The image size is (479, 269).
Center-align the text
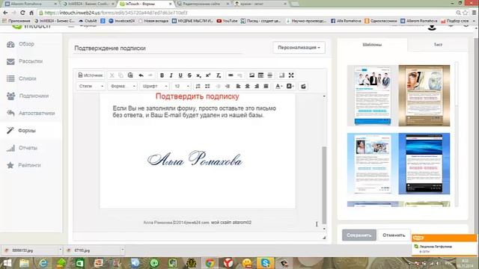248,87
